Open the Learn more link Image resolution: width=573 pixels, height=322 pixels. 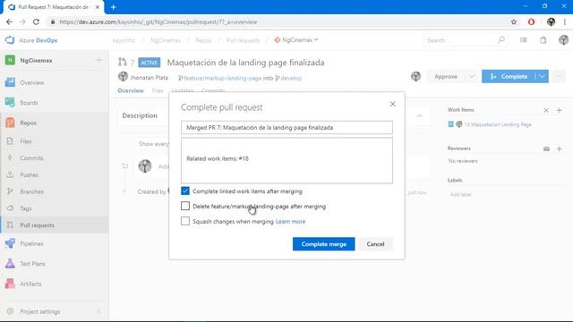[290, 222]
